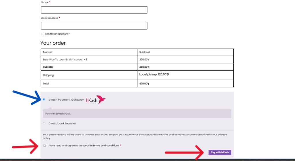Click the Email address field label
Viewport: 295px width, 161px height.
pos(50,18)
